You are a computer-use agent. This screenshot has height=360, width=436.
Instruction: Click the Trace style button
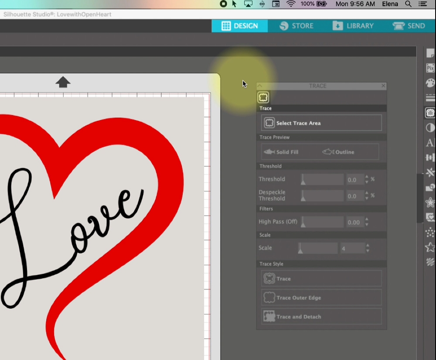321,278
